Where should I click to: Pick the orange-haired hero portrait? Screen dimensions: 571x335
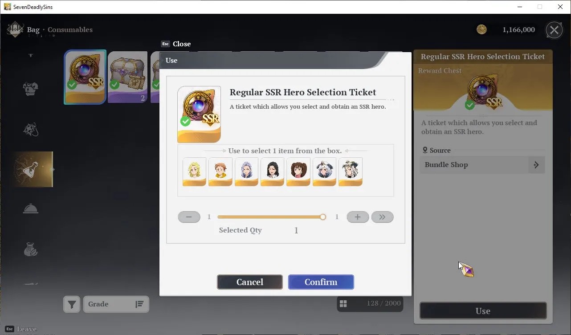(220, 172)
